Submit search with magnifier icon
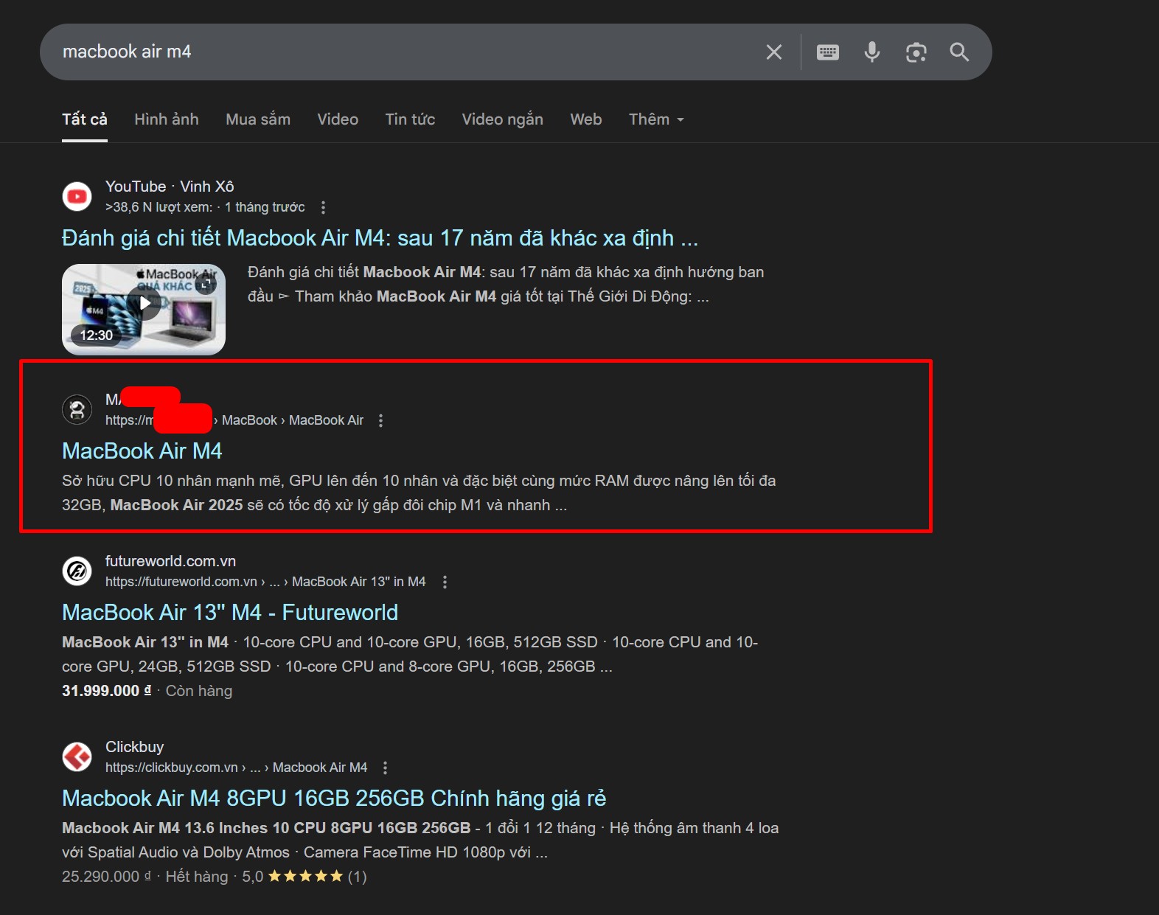The height and width of the screenshot is (915, 1159). point(959,52)
